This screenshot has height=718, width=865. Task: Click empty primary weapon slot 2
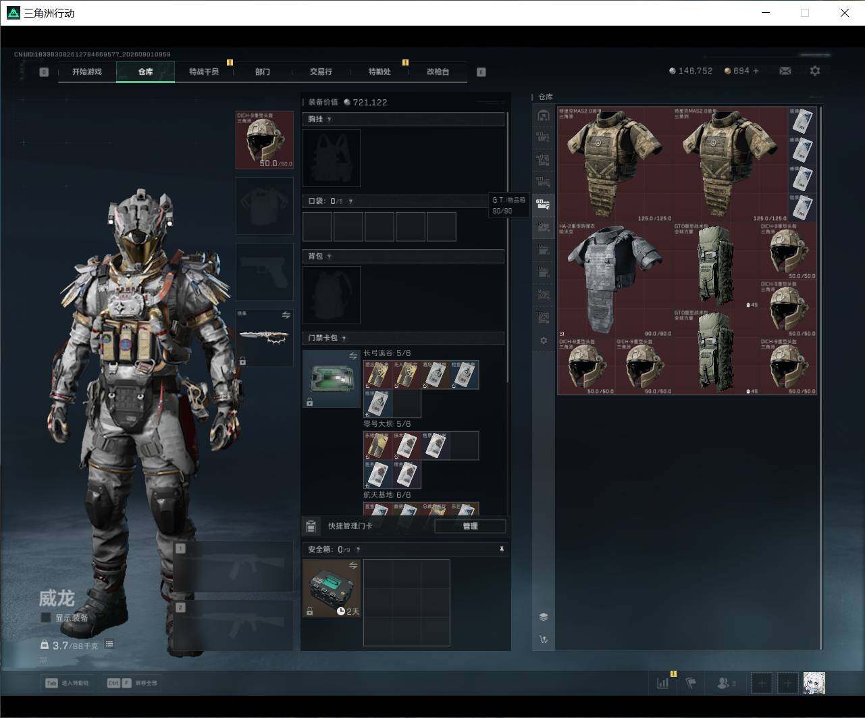click(233, 625)
